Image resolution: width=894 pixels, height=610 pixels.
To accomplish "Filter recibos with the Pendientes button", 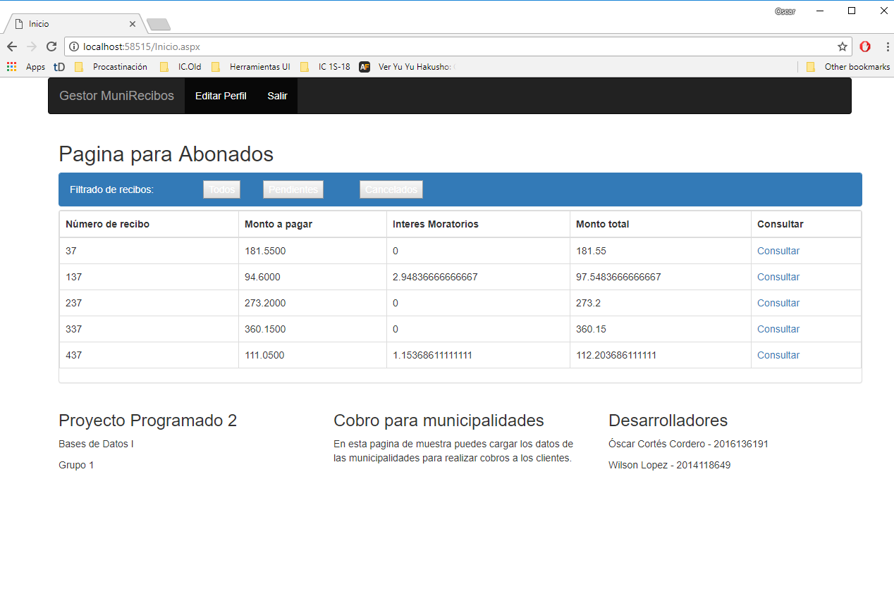I will 293,189.
